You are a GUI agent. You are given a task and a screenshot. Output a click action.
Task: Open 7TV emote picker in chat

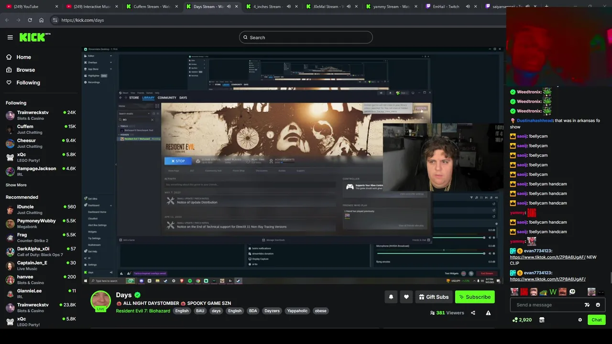(x=587, y=305)
